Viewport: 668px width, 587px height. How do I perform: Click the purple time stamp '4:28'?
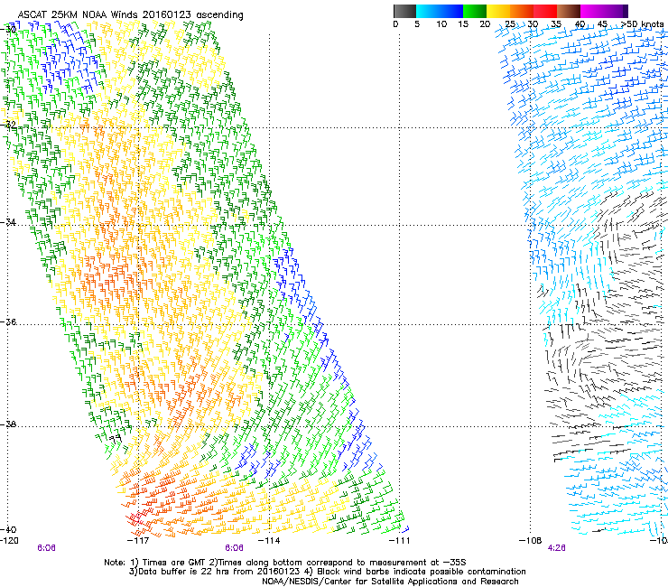click(556, 548)
